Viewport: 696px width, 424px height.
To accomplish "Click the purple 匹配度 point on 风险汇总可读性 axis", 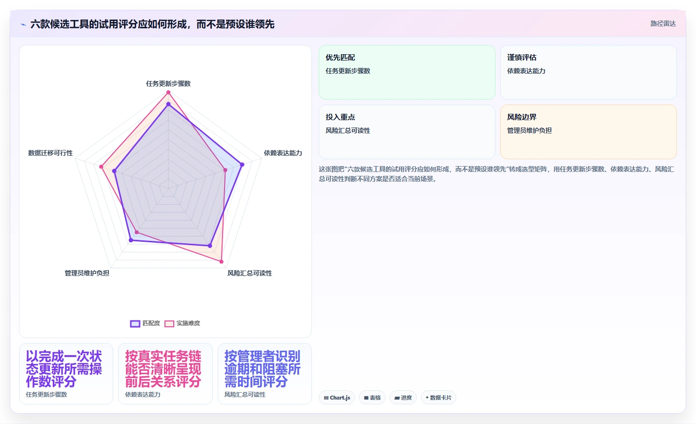I will pyautogui.click(x=210, y=246).
